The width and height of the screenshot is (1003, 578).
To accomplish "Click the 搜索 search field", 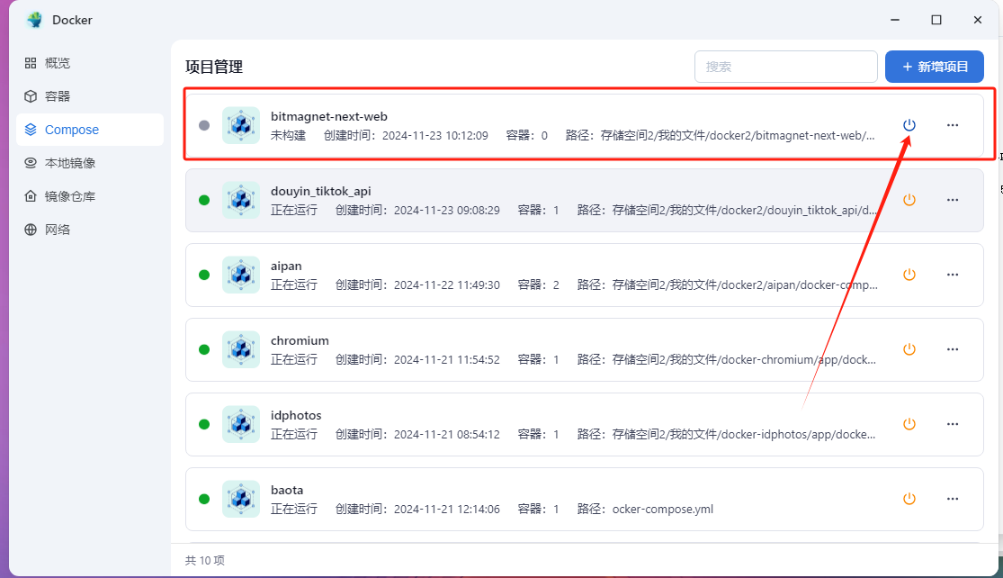I will point(785,67).
